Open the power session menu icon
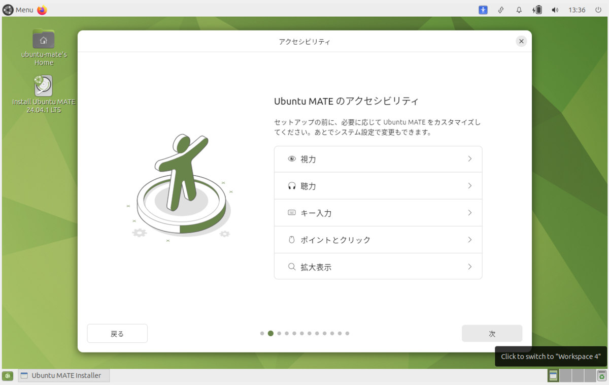609x385 pixels. pyautogui.click(x=598, y=10)
